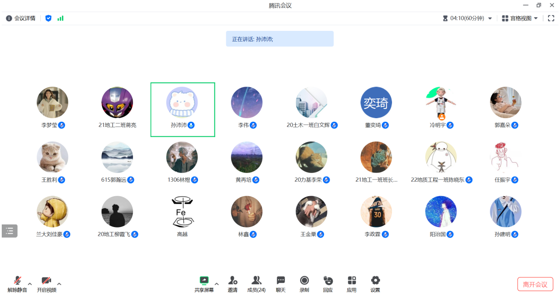Click the name 王金粟
Screen dimensions: 560x295
pos(308,235)
